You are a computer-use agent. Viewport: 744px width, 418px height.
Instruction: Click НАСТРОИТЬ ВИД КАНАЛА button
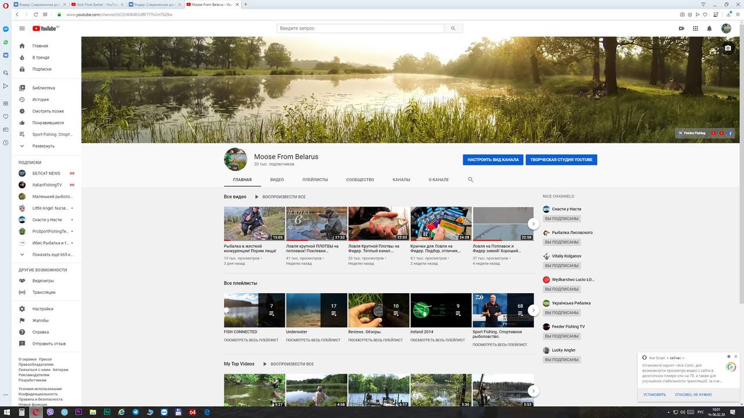493,160
